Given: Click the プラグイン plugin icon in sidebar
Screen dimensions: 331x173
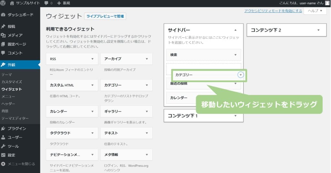Looking at the screenshot, I should 4,128.
